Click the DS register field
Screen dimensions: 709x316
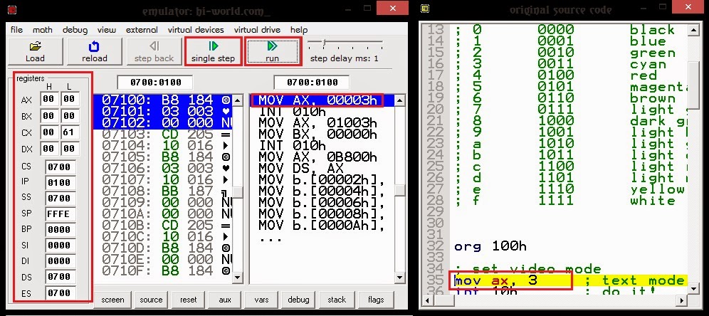point(60,277)
